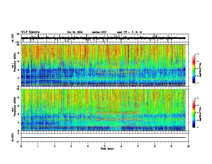Click the "-7" label on ch.1 color scale

tap(198, 83)
